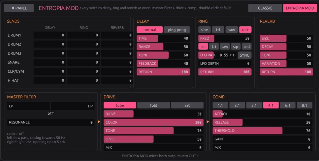
Task: Adjust the compressor ATTACK slider
Action: tap(263, 114)
